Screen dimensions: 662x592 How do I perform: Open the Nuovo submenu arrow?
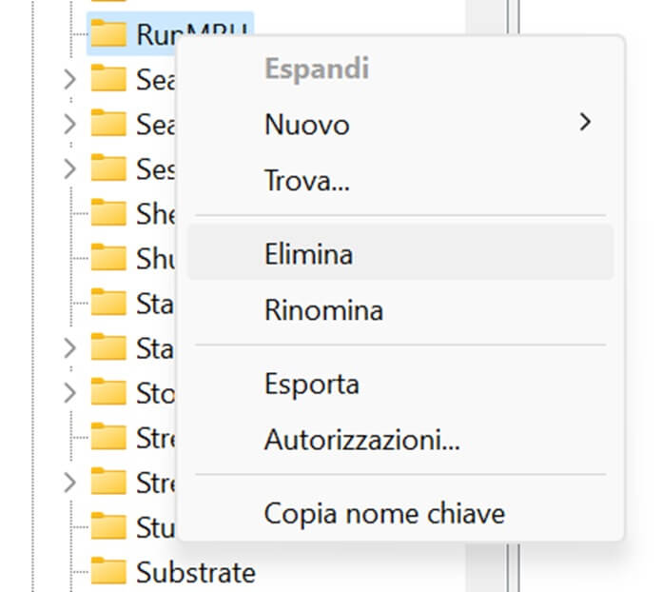coord(585,122)
